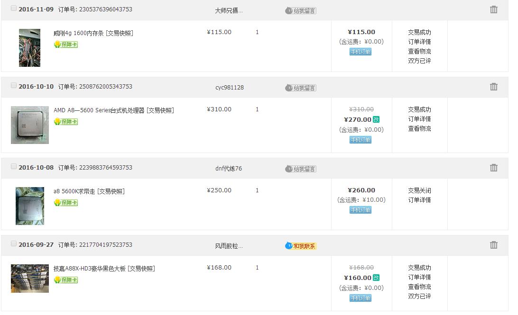
Task: Click the 保障卡 icon on 技嘉A88X-HD3 motherboard
Action: [x=66, y=280]
